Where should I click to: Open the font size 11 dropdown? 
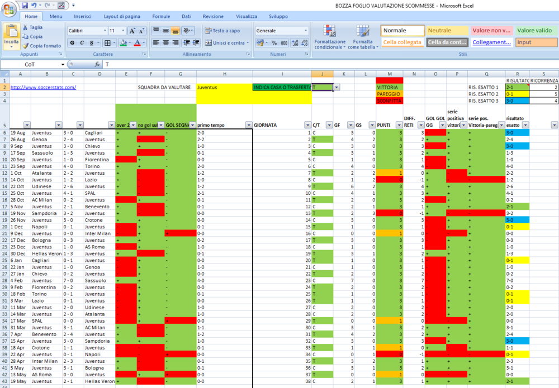pyautogui.click(x=123, y=31)
